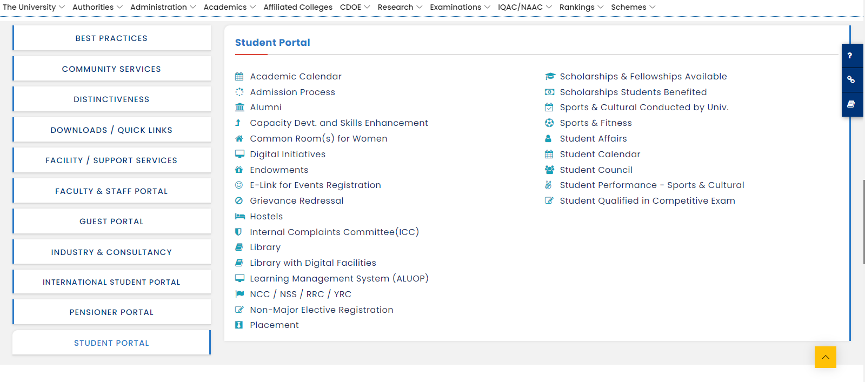Expand the Administration dropdown menu
This screenshot has height=382, width=865.
click(163, 7)
